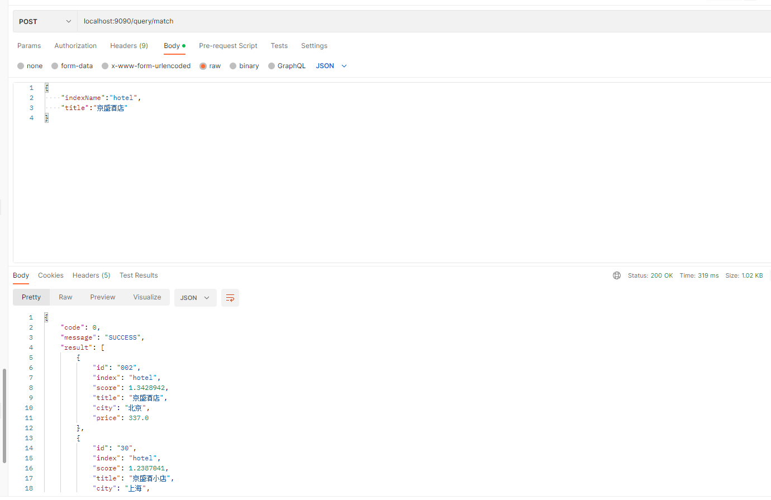Open the POST method dropdown
Viewport: 771px width, 500px height.
[45, 21]
